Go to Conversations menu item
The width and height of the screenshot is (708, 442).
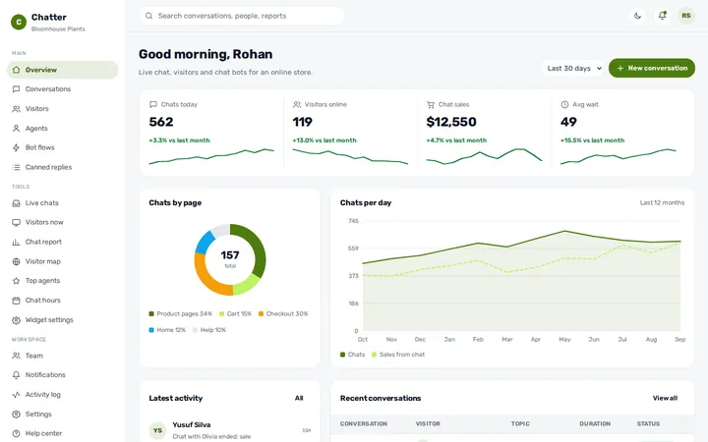coord(62,89)
